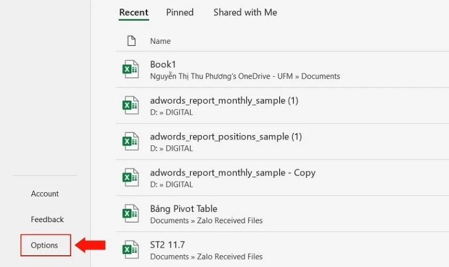Open the Shared with Me tab
Image resolution: width=449 pixels, height=267 pixels.
click(245, 12)
